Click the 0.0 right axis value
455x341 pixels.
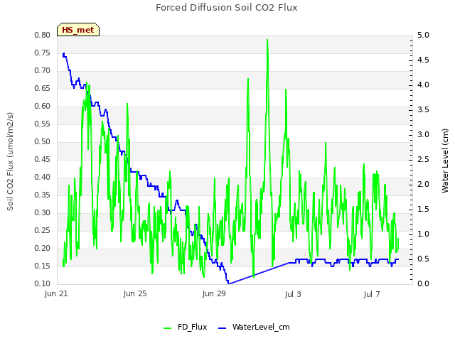(423, 283)
